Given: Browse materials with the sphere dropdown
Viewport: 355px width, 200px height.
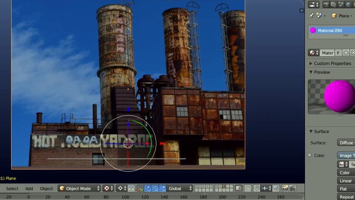Looking at the screenshot, I should pos(313,53).
